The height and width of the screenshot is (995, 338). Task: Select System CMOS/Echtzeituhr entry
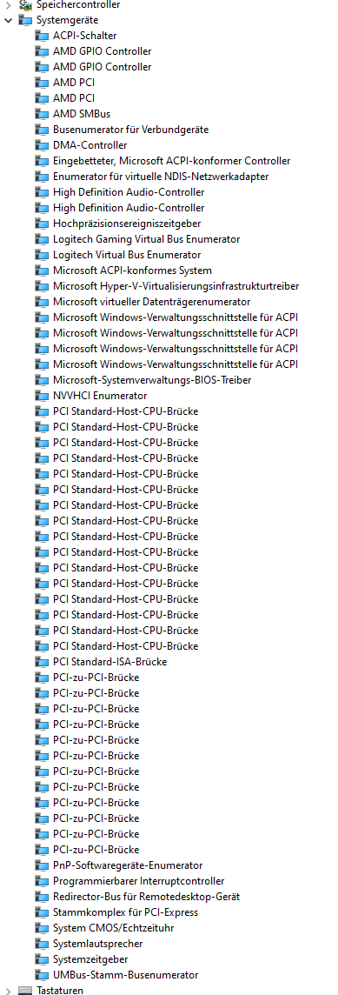[x=114, y=928]
